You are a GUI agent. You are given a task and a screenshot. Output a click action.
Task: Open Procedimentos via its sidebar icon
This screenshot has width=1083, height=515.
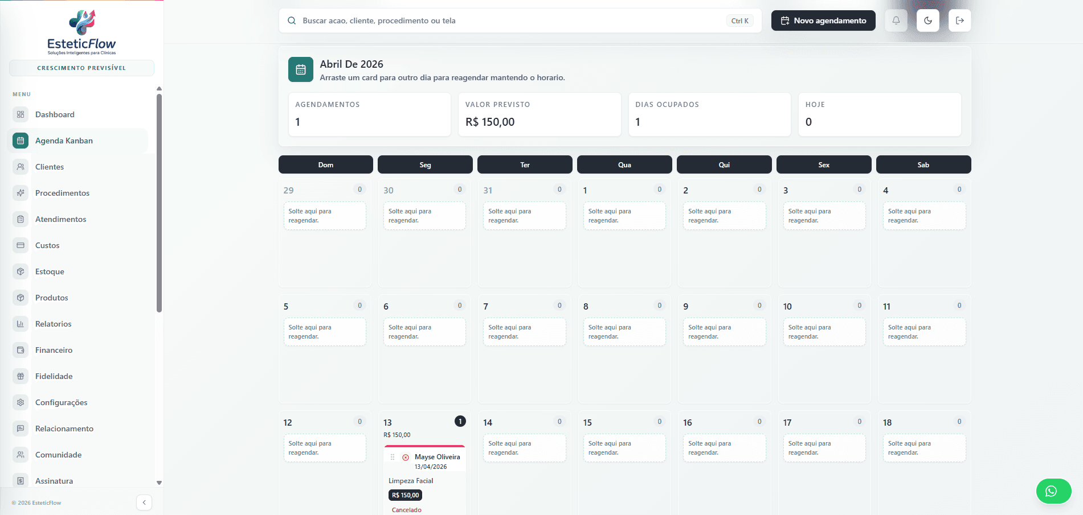click(21, 192)
